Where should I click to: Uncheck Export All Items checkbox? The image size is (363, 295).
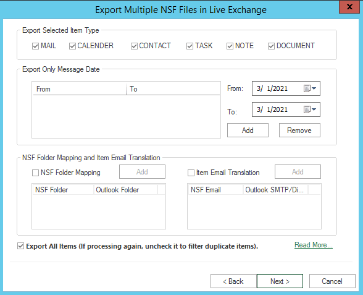(x=20, y=246)
